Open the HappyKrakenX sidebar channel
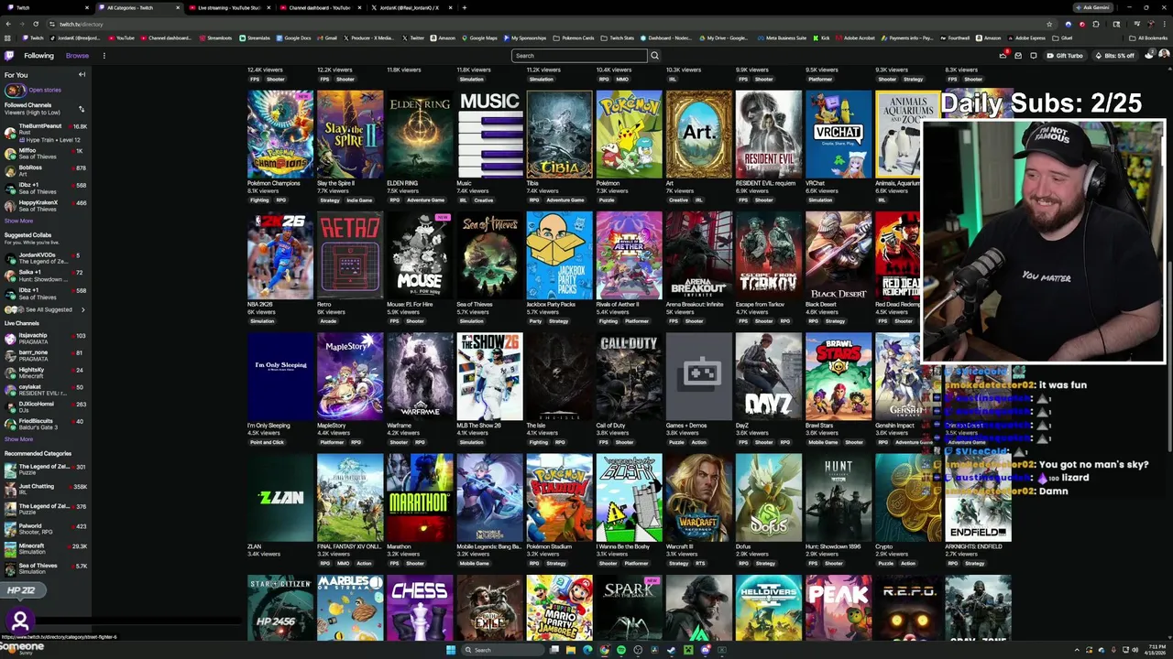The height and width of the screenshot is (659, 1173). [46, 205]
